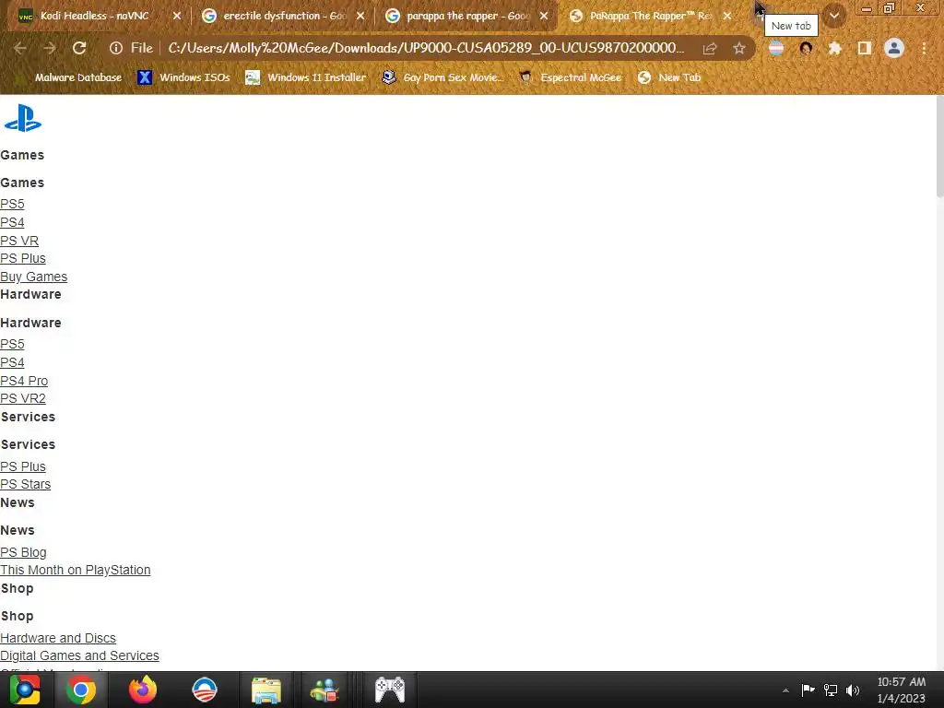The image size is (944, 708).
Task: Open the game controller taskbar icon
Action: pos(390,690)
